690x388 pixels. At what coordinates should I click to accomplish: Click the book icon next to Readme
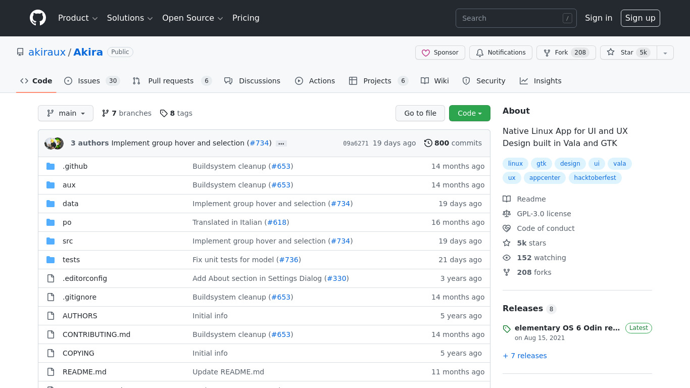click(x=507, y=199)
